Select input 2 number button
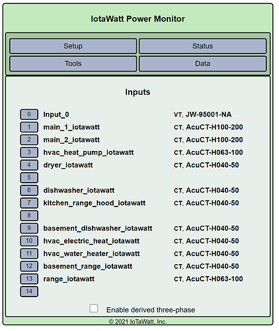This screenshot has height=331, width=279. 29,140
